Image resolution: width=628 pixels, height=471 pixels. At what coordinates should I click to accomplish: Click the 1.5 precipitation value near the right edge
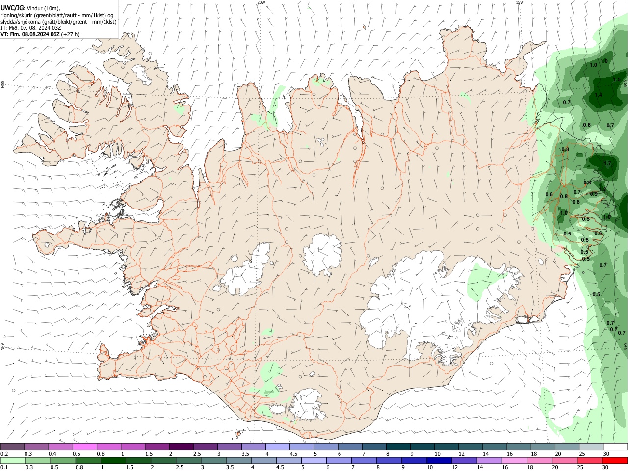pyautogui.click(x=617, y=79)
